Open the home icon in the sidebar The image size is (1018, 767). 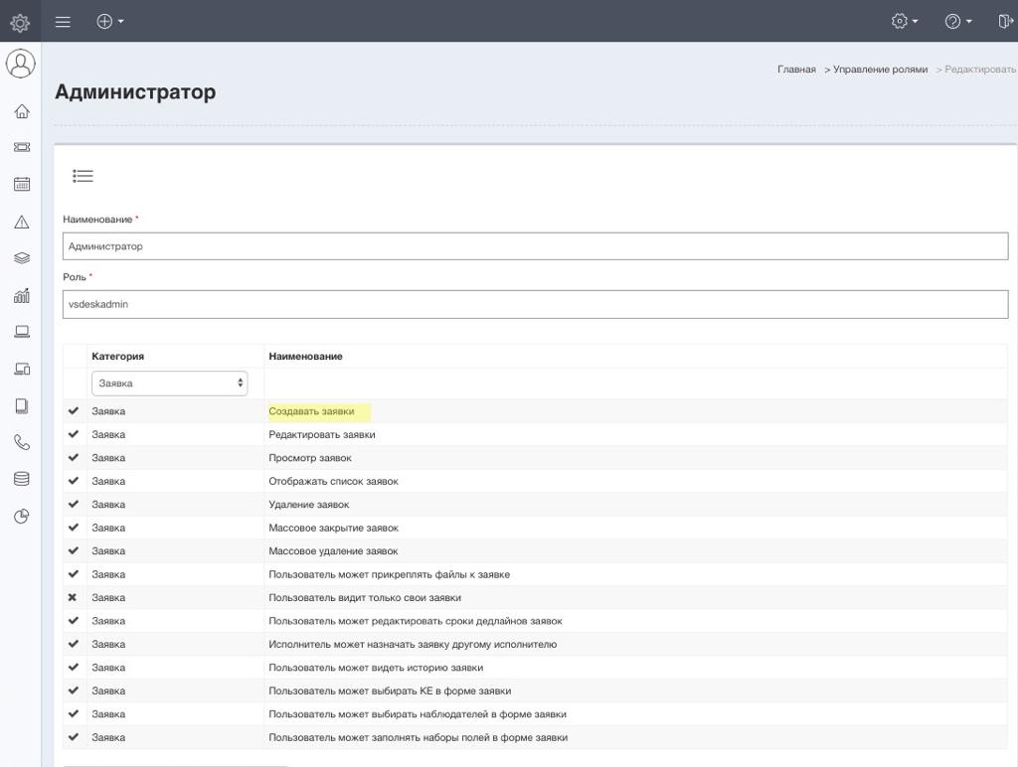click(x=21, y=111)
